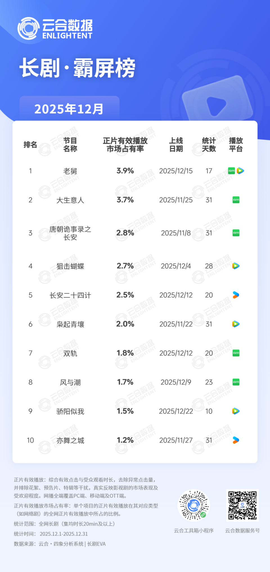The height and width of the screenshot is (572, 270).
Task: Click the Youku icon for 亦舞之城
Action: (236, 440)
